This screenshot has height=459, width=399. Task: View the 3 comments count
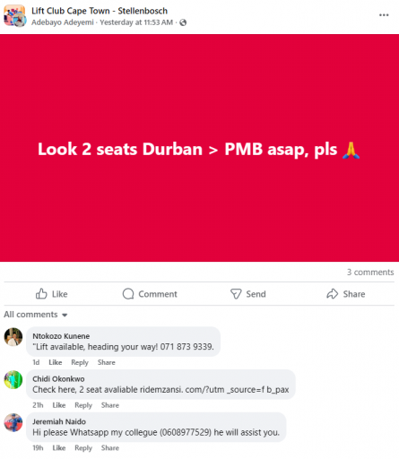click(370, 272)
